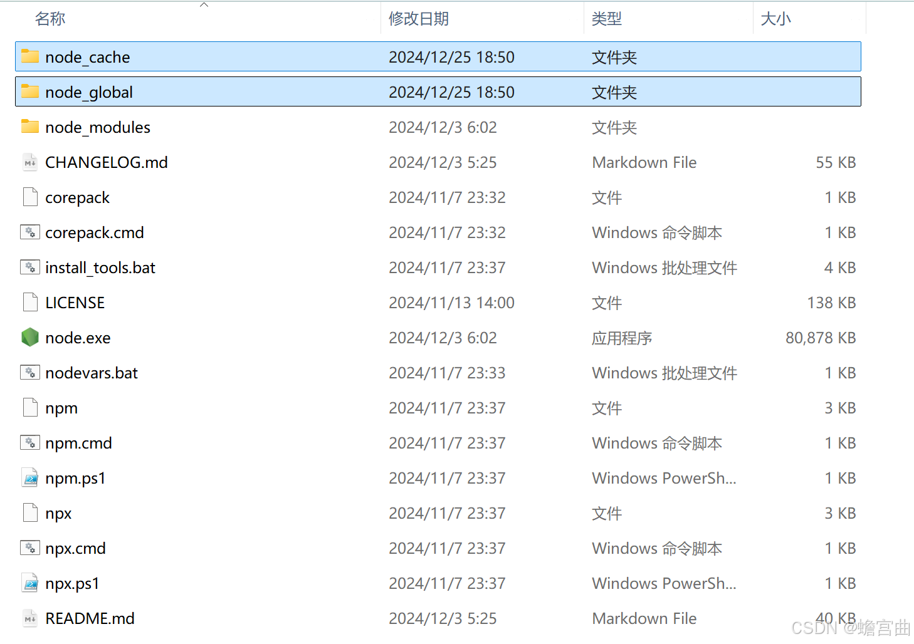
Task: Click the npm.cmd script icon
Action: (30, 443)
